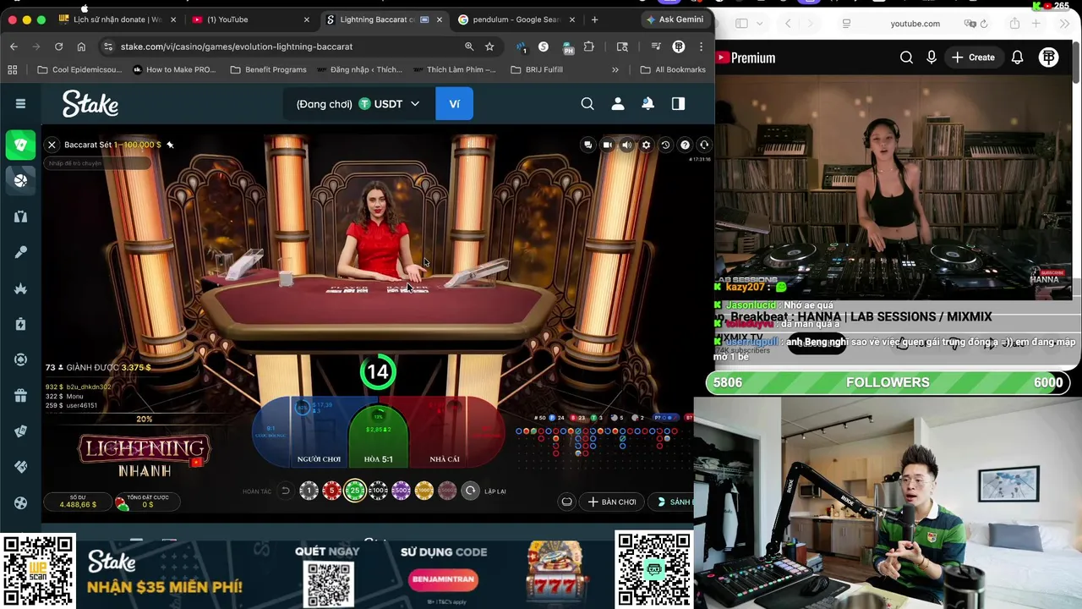The height and width of the screenshot is (609, 1082).
Task: Click YouTube Create button
Action: pos(973,58)
